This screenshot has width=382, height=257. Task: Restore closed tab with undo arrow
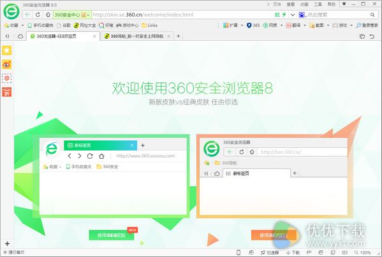[x=372, y=36]
